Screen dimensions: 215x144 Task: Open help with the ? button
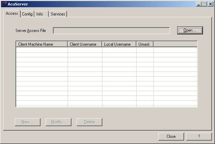pos(199,136)
